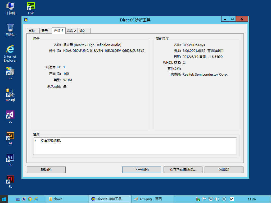271x203 pixels.
Task: Click the circled X tray icon
Action: (224, 199)
